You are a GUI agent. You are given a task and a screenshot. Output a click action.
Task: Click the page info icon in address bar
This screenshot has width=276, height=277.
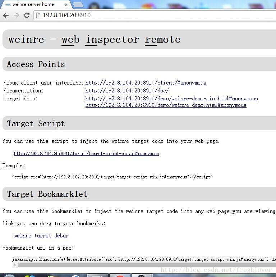pyautogui.click(x=38, y=15)
